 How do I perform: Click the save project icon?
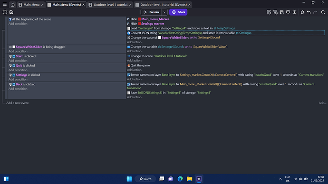coord(11,12)
